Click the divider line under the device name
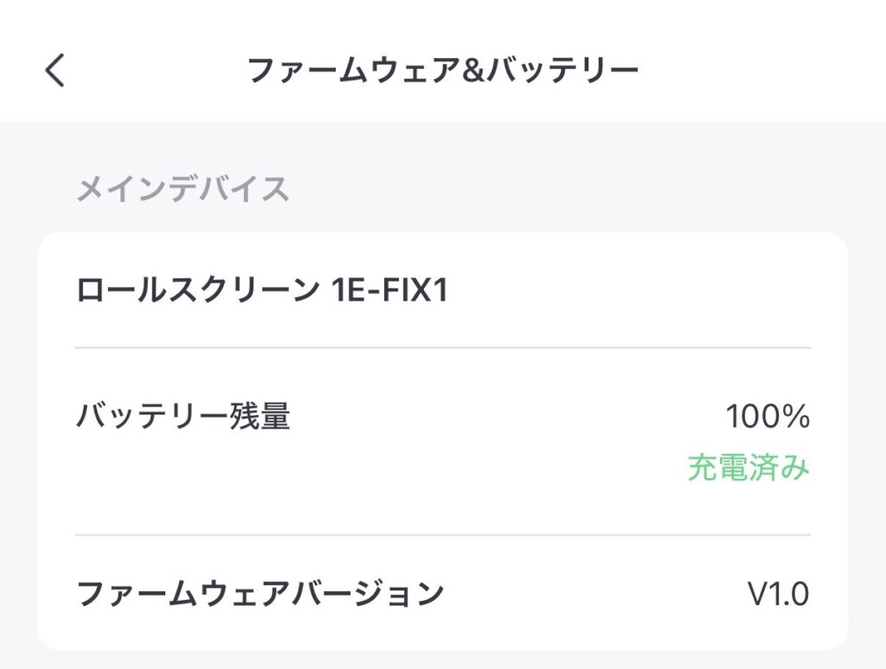The height and width of the screenshot is (669, 886). (442, 347)
